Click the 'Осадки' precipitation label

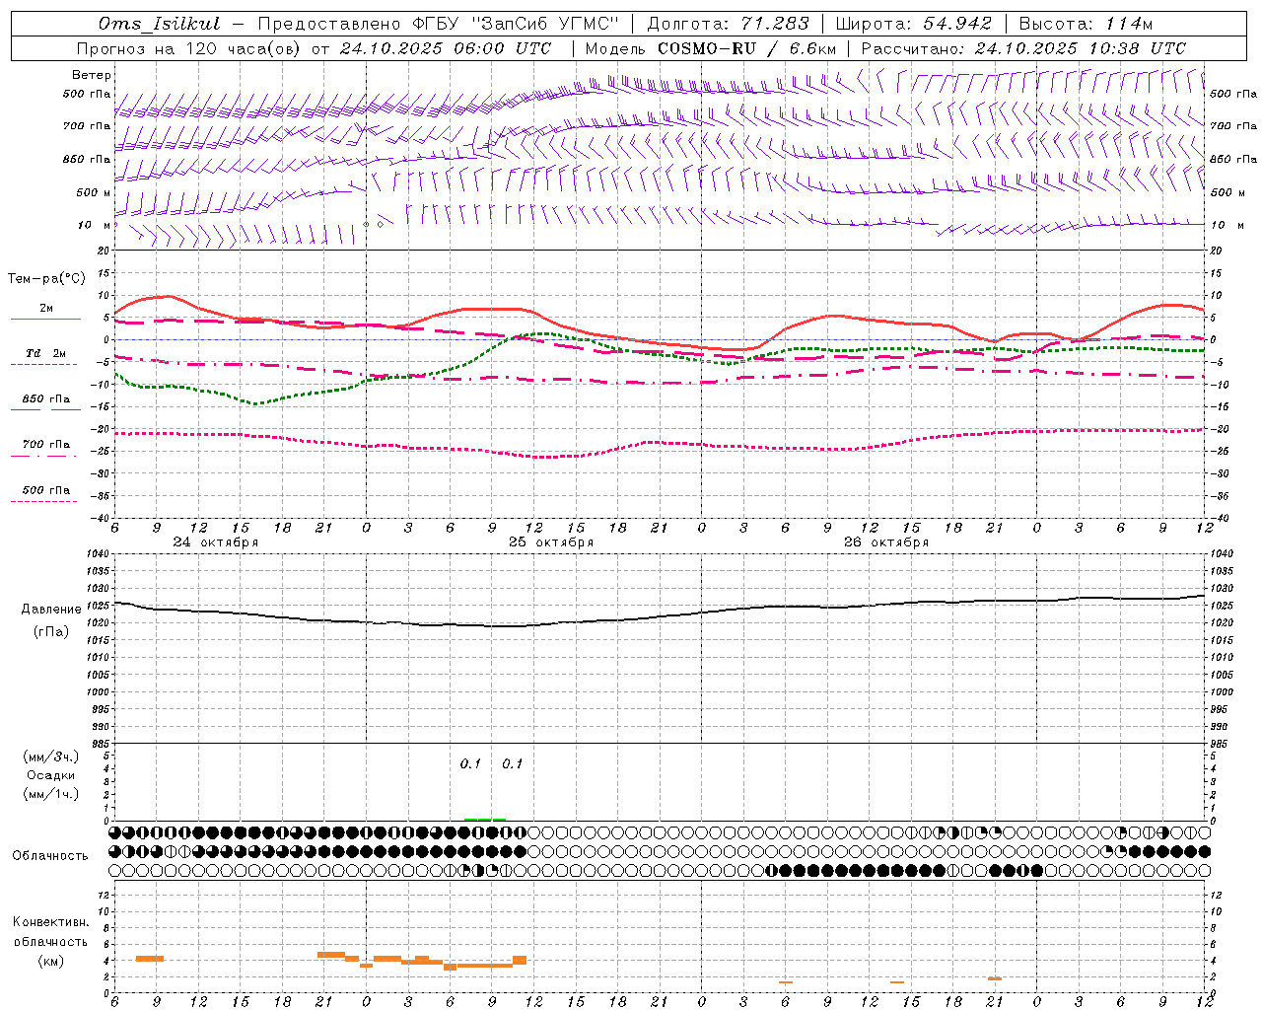click(x=51, y=775)
